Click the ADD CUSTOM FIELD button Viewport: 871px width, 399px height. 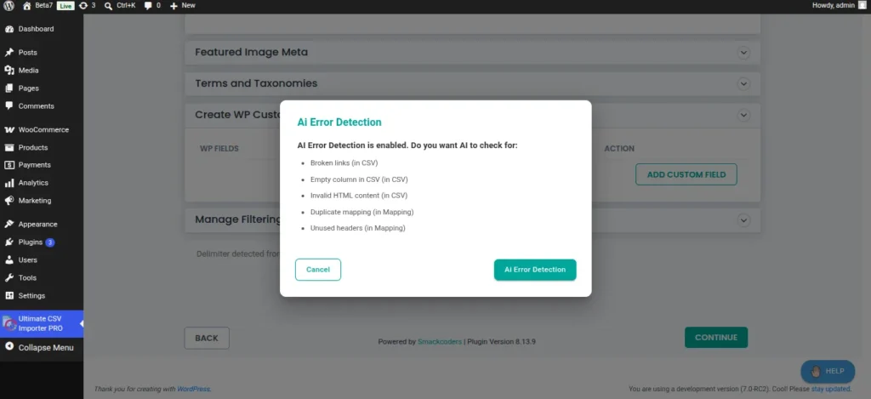686,174
